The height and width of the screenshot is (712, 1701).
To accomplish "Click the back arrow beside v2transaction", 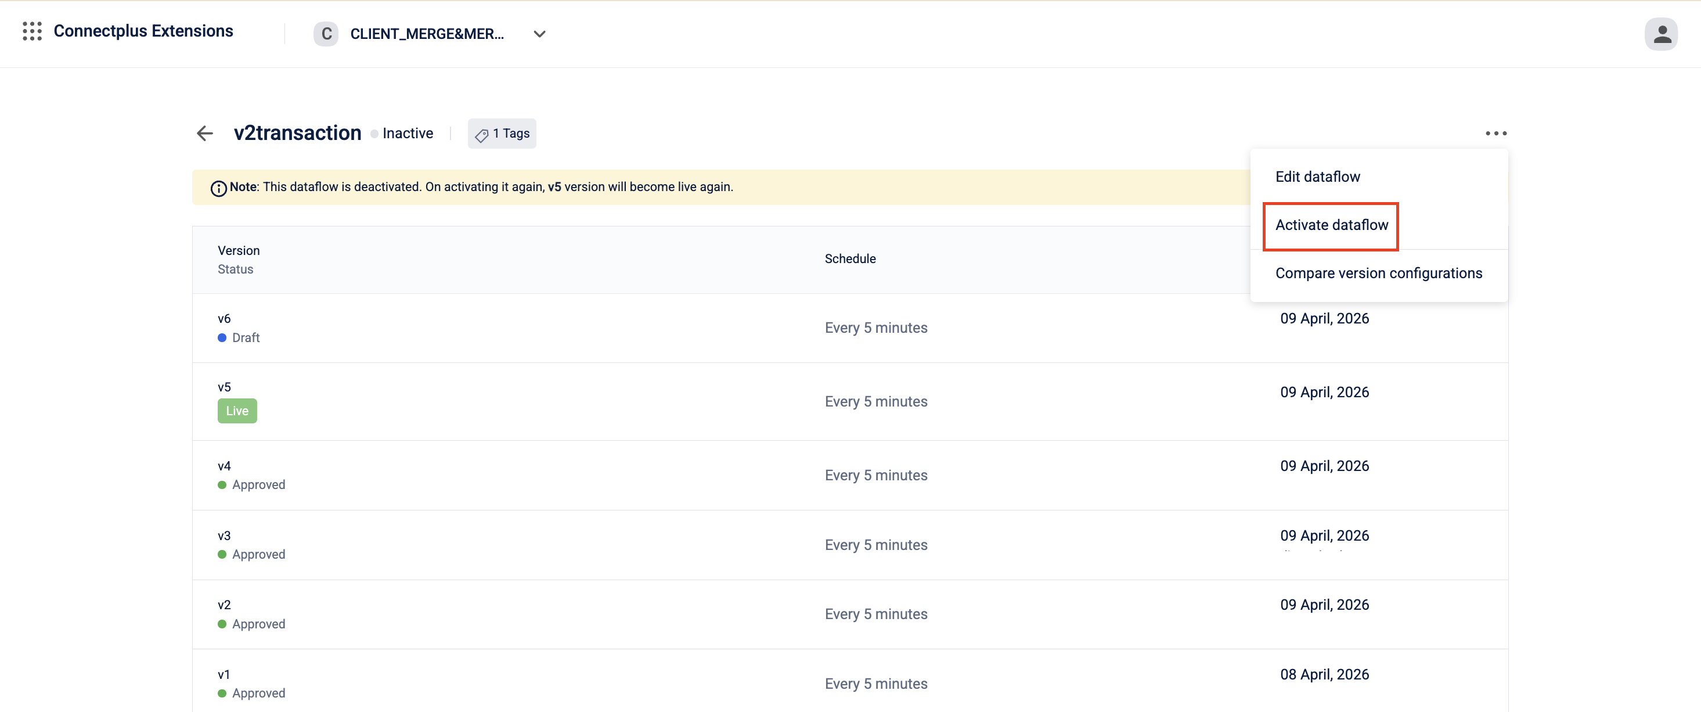I will (205, 134).
